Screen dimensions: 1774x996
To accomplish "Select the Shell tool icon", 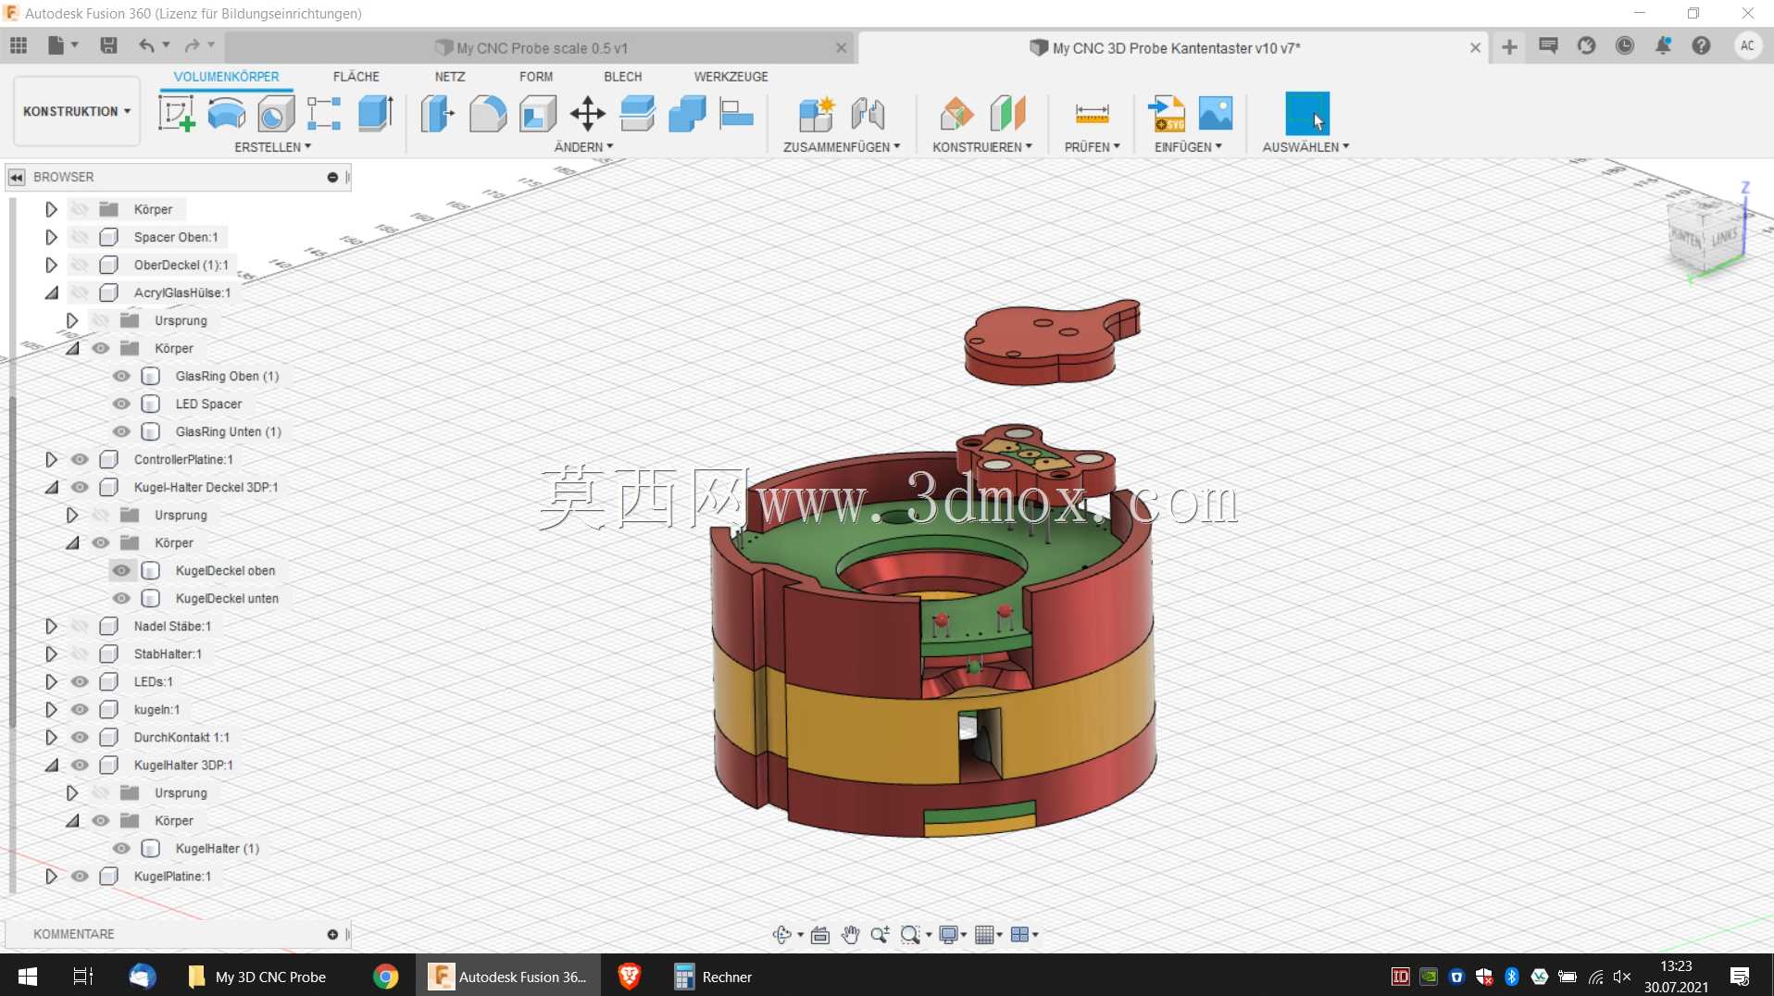I will coord(537,114).
